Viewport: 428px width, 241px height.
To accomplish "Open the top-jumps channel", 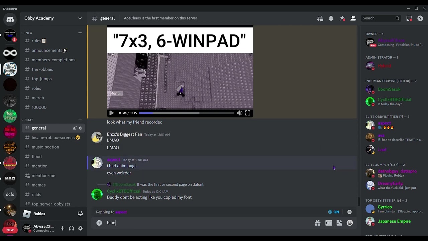I will click(x=53, y=79).
